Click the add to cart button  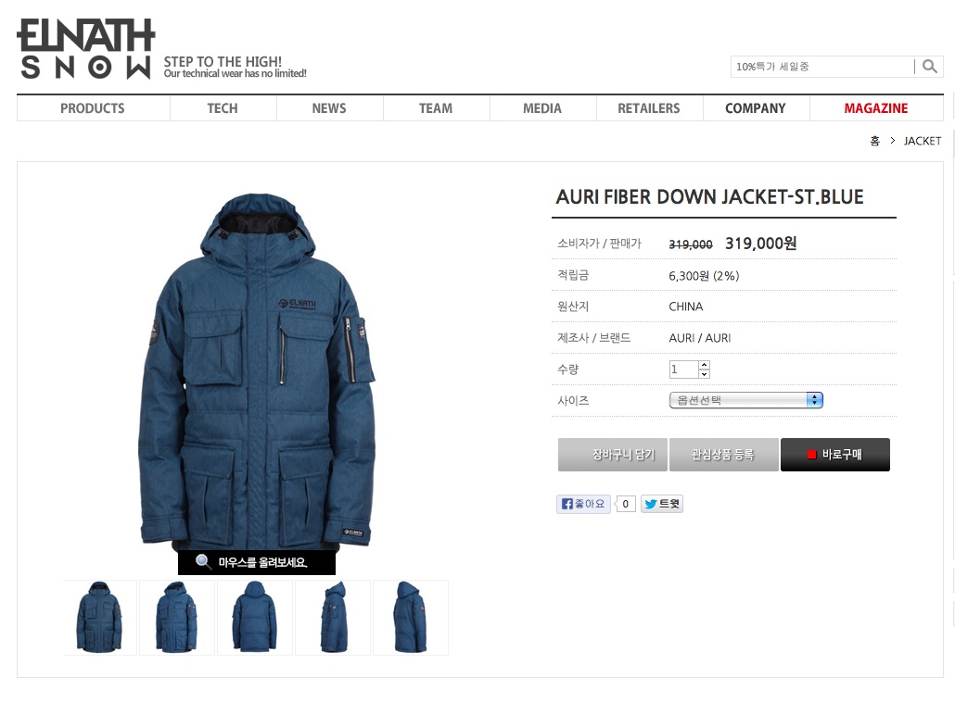click(x=613, y=455)
